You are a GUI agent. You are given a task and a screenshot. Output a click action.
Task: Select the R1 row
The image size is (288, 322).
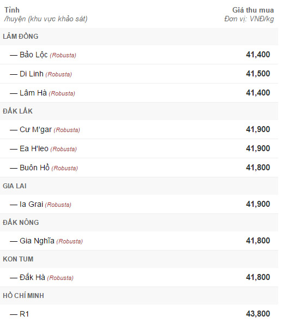139,313
